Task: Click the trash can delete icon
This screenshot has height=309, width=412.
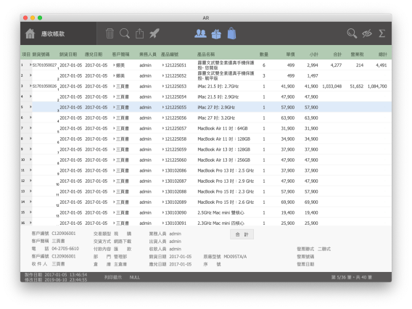Action: [110, 33]
